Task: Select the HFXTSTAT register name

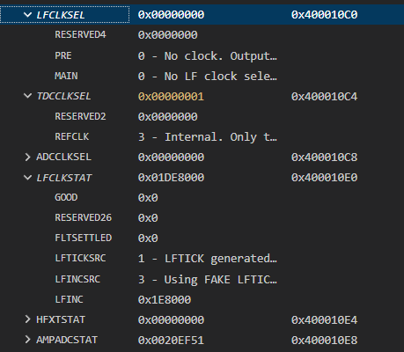Action: (61, 319)
